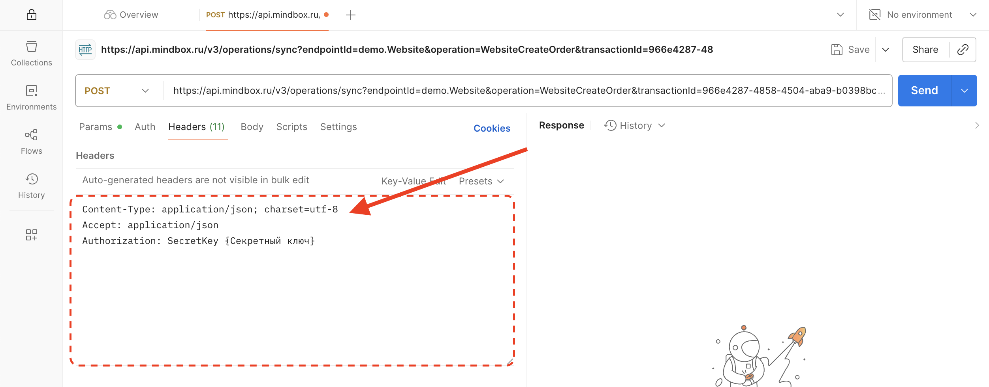Open the Collections sidebar panel

click(x=31, y=53)
